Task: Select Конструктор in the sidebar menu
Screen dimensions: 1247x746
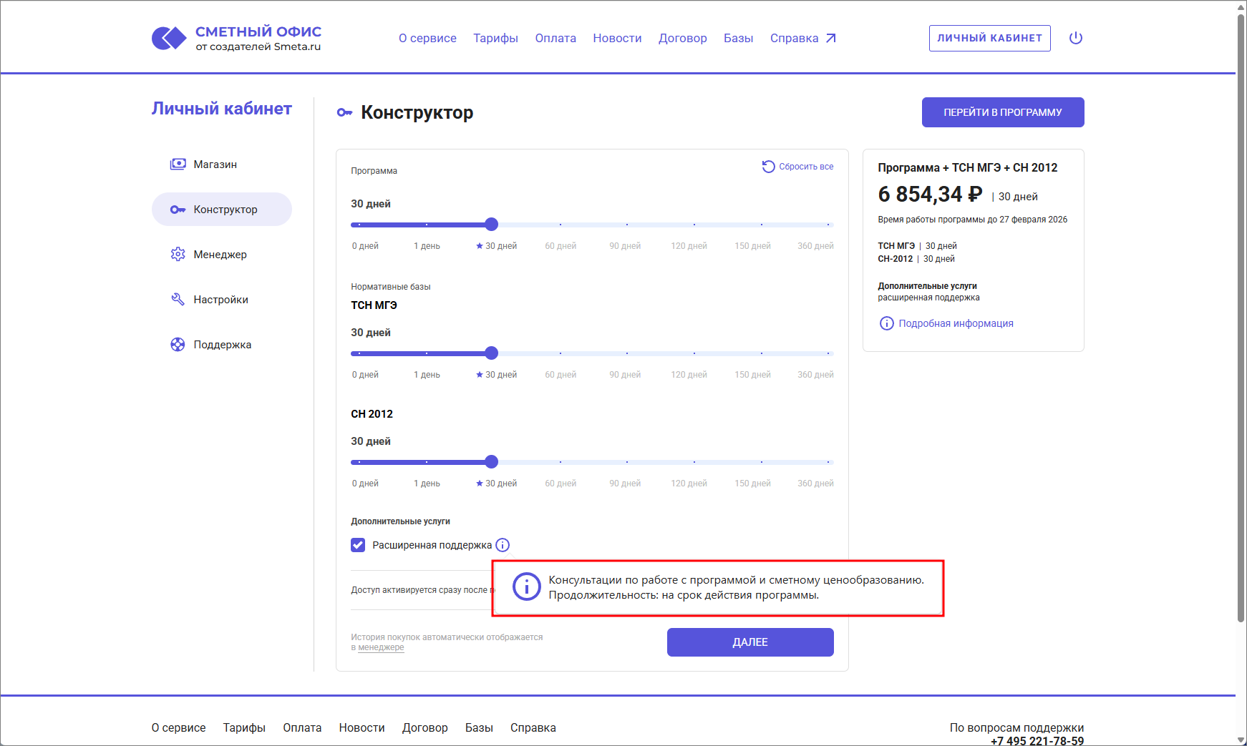Action: click(222, 210)
